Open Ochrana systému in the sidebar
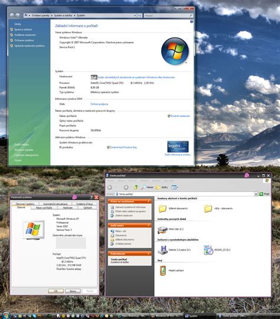The image size is (280, 319). [x=24, y=40]
